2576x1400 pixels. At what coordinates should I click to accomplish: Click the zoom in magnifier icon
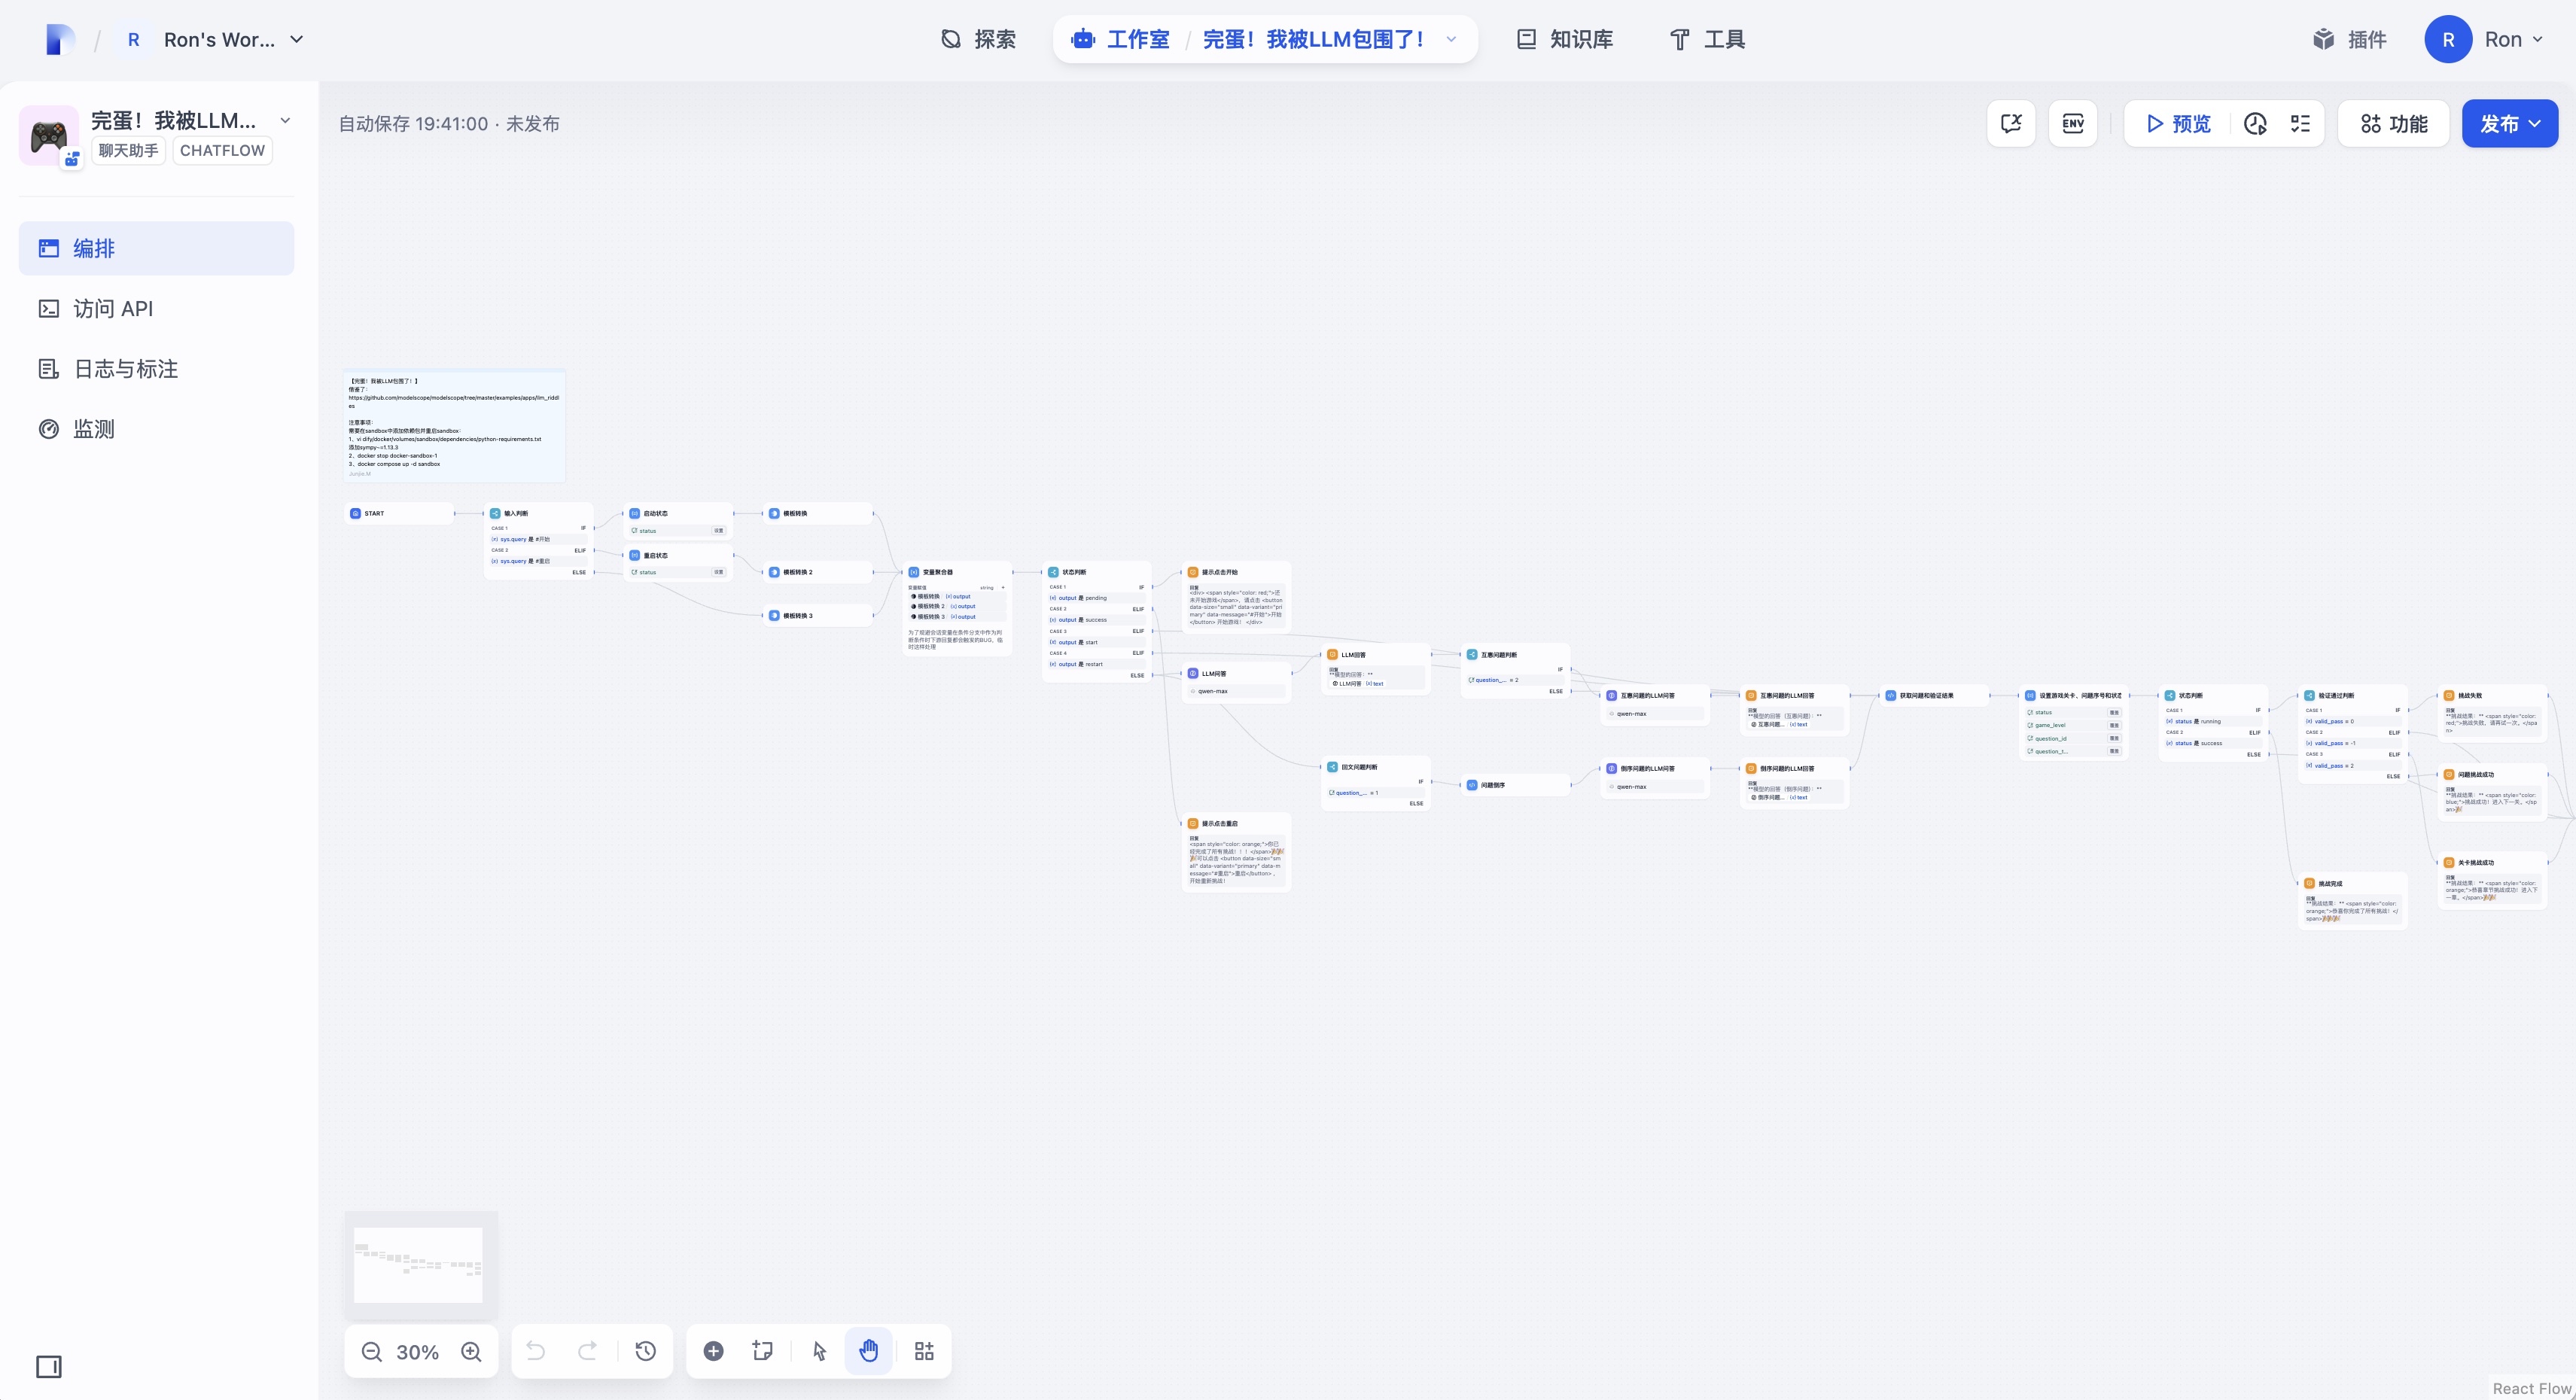pos(471,1352)
